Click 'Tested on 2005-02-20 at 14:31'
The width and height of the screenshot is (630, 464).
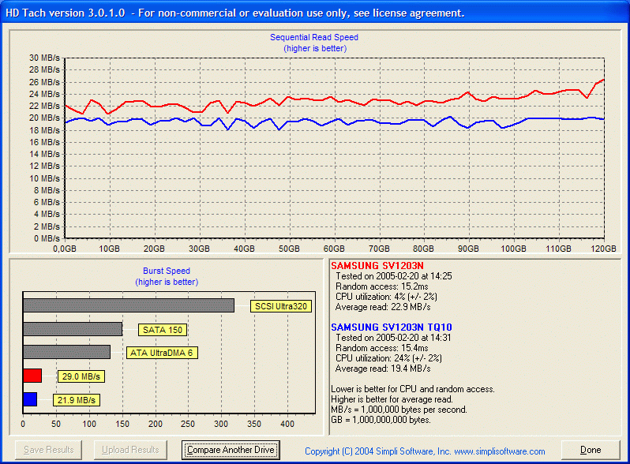[393, 338]
